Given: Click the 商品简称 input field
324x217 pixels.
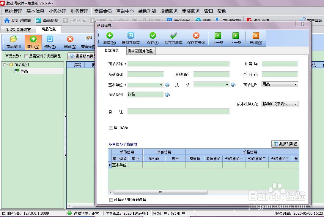Looking at the screenshot, I should [145, 74].
